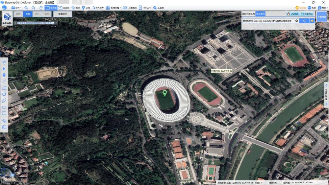This screenshot has width=329, height=185.
Task: Select the 选择行政区域 tab
Action: [x=248, y=14]
